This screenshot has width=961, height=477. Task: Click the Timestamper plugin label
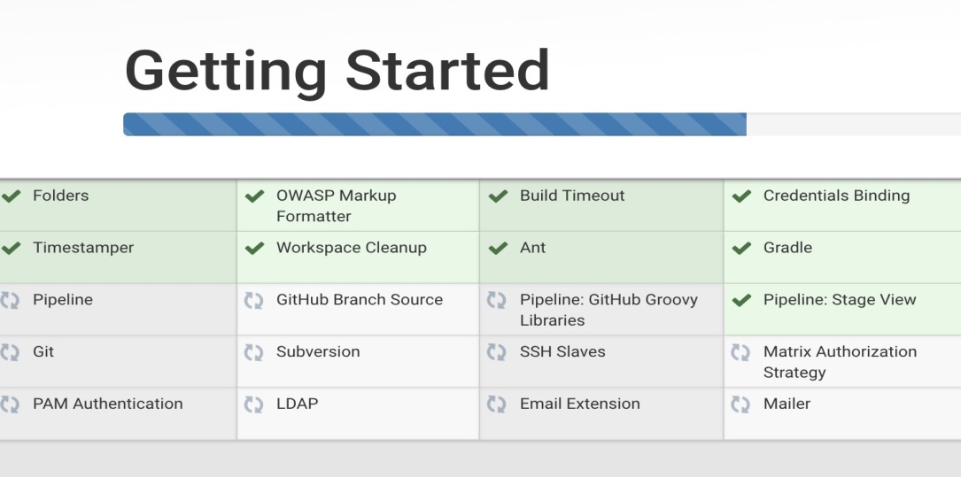coord(83,248)
